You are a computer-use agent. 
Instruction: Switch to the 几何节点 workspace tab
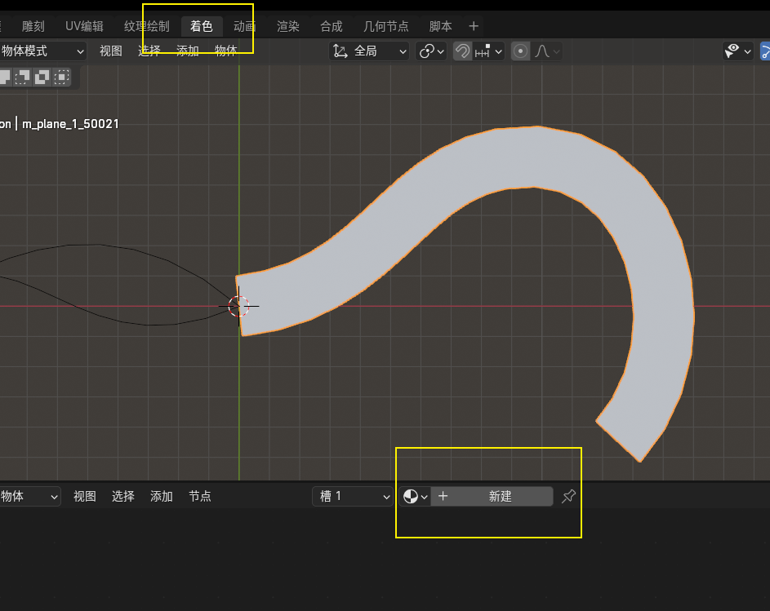[386, 26]
